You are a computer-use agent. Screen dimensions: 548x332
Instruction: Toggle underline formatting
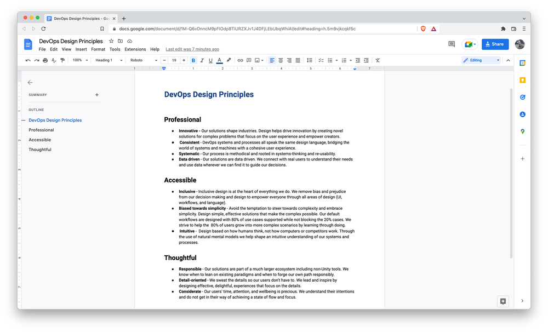tap(210, 60)
